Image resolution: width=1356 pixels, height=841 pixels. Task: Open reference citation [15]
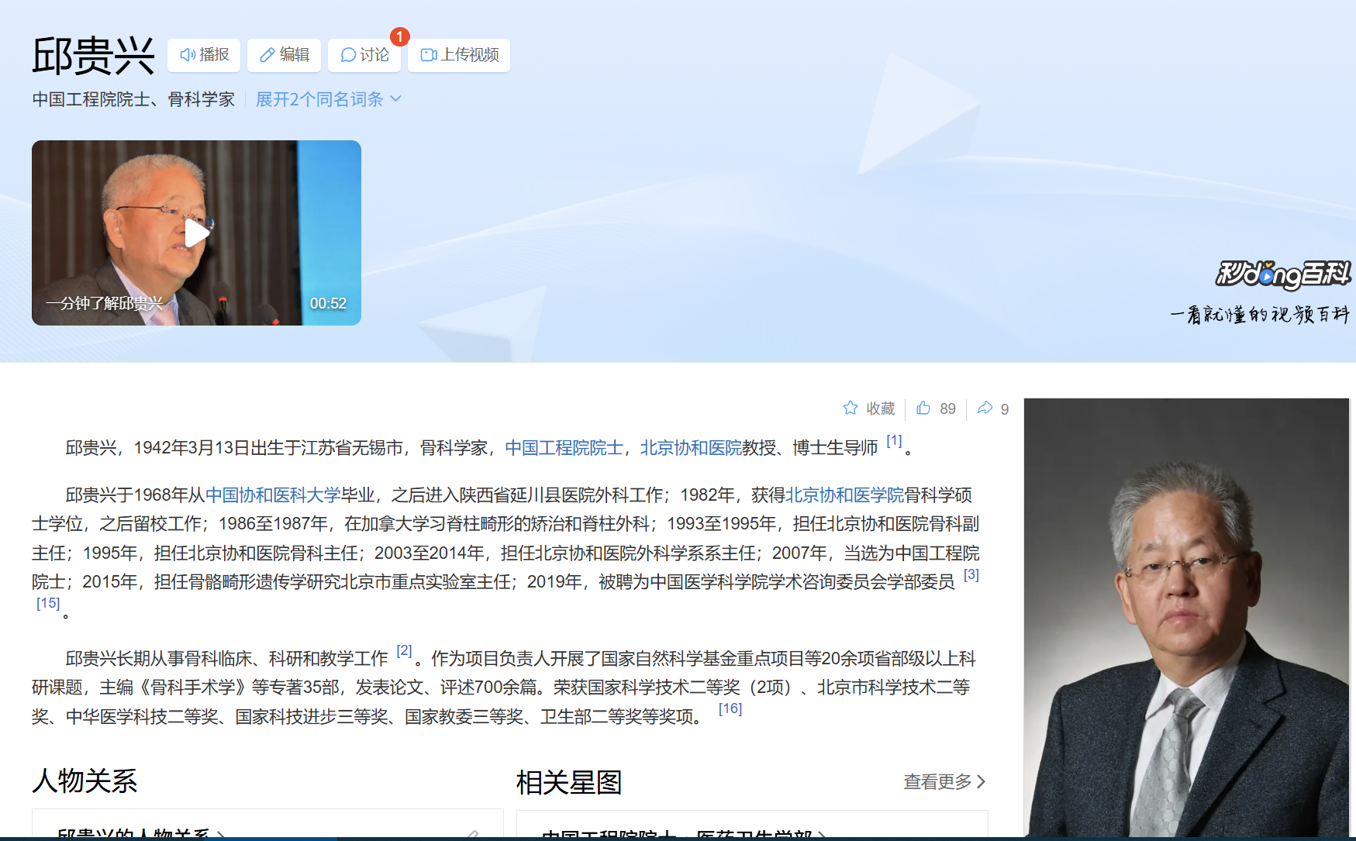[x=48, y=603]
